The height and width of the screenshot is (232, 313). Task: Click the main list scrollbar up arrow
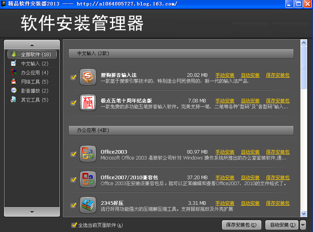pos(304,43)
